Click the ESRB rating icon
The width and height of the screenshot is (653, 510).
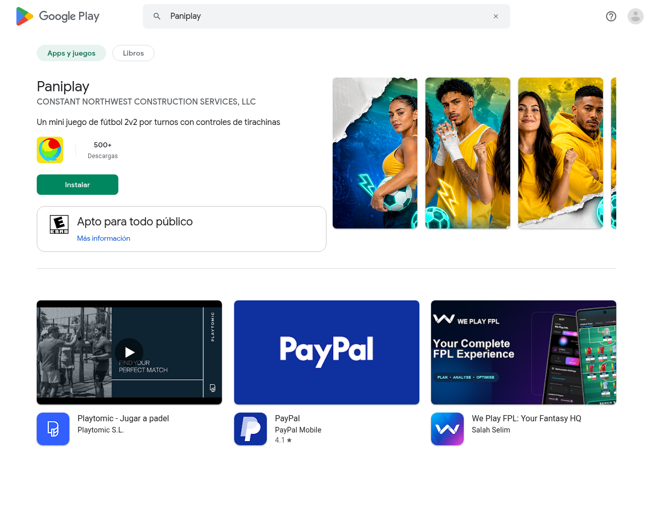pyautogui.click(x=59, y=224)
